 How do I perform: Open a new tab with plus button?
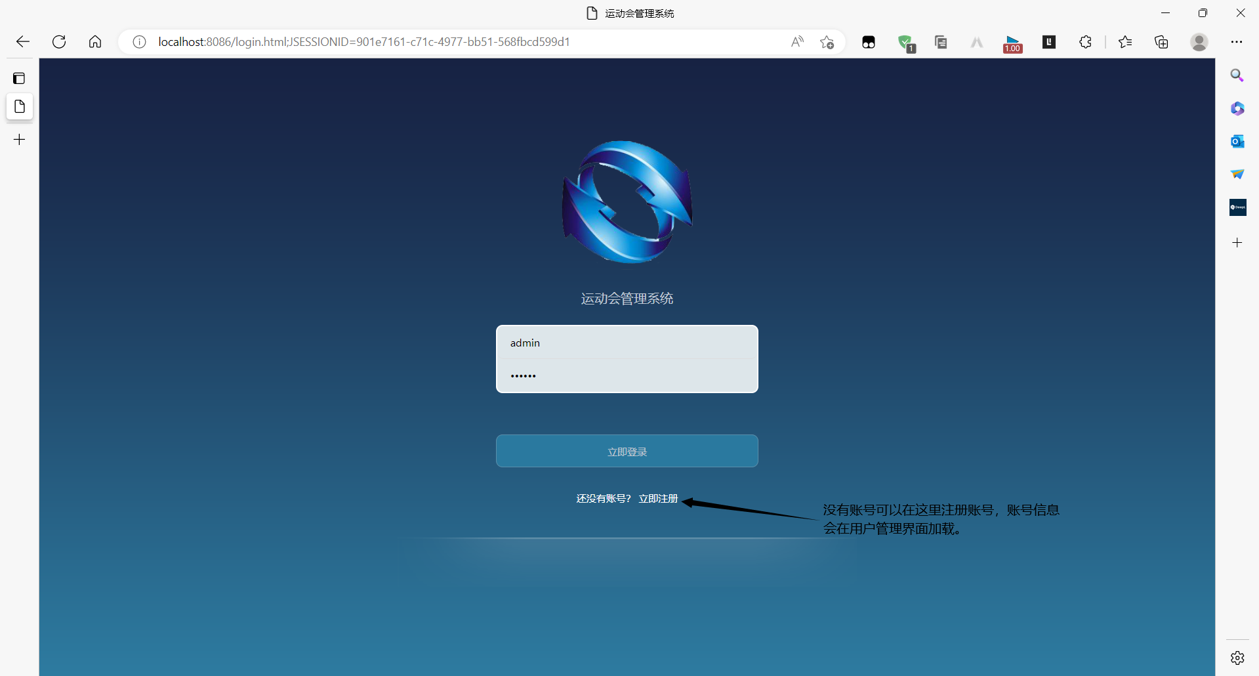tap(20, 140)
